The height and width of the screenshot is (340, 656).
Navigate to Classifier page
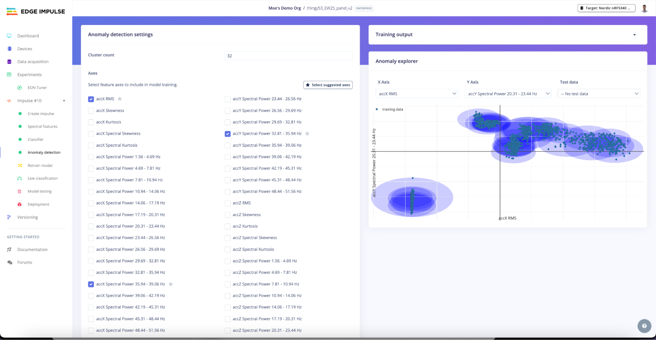pos(35,139)
